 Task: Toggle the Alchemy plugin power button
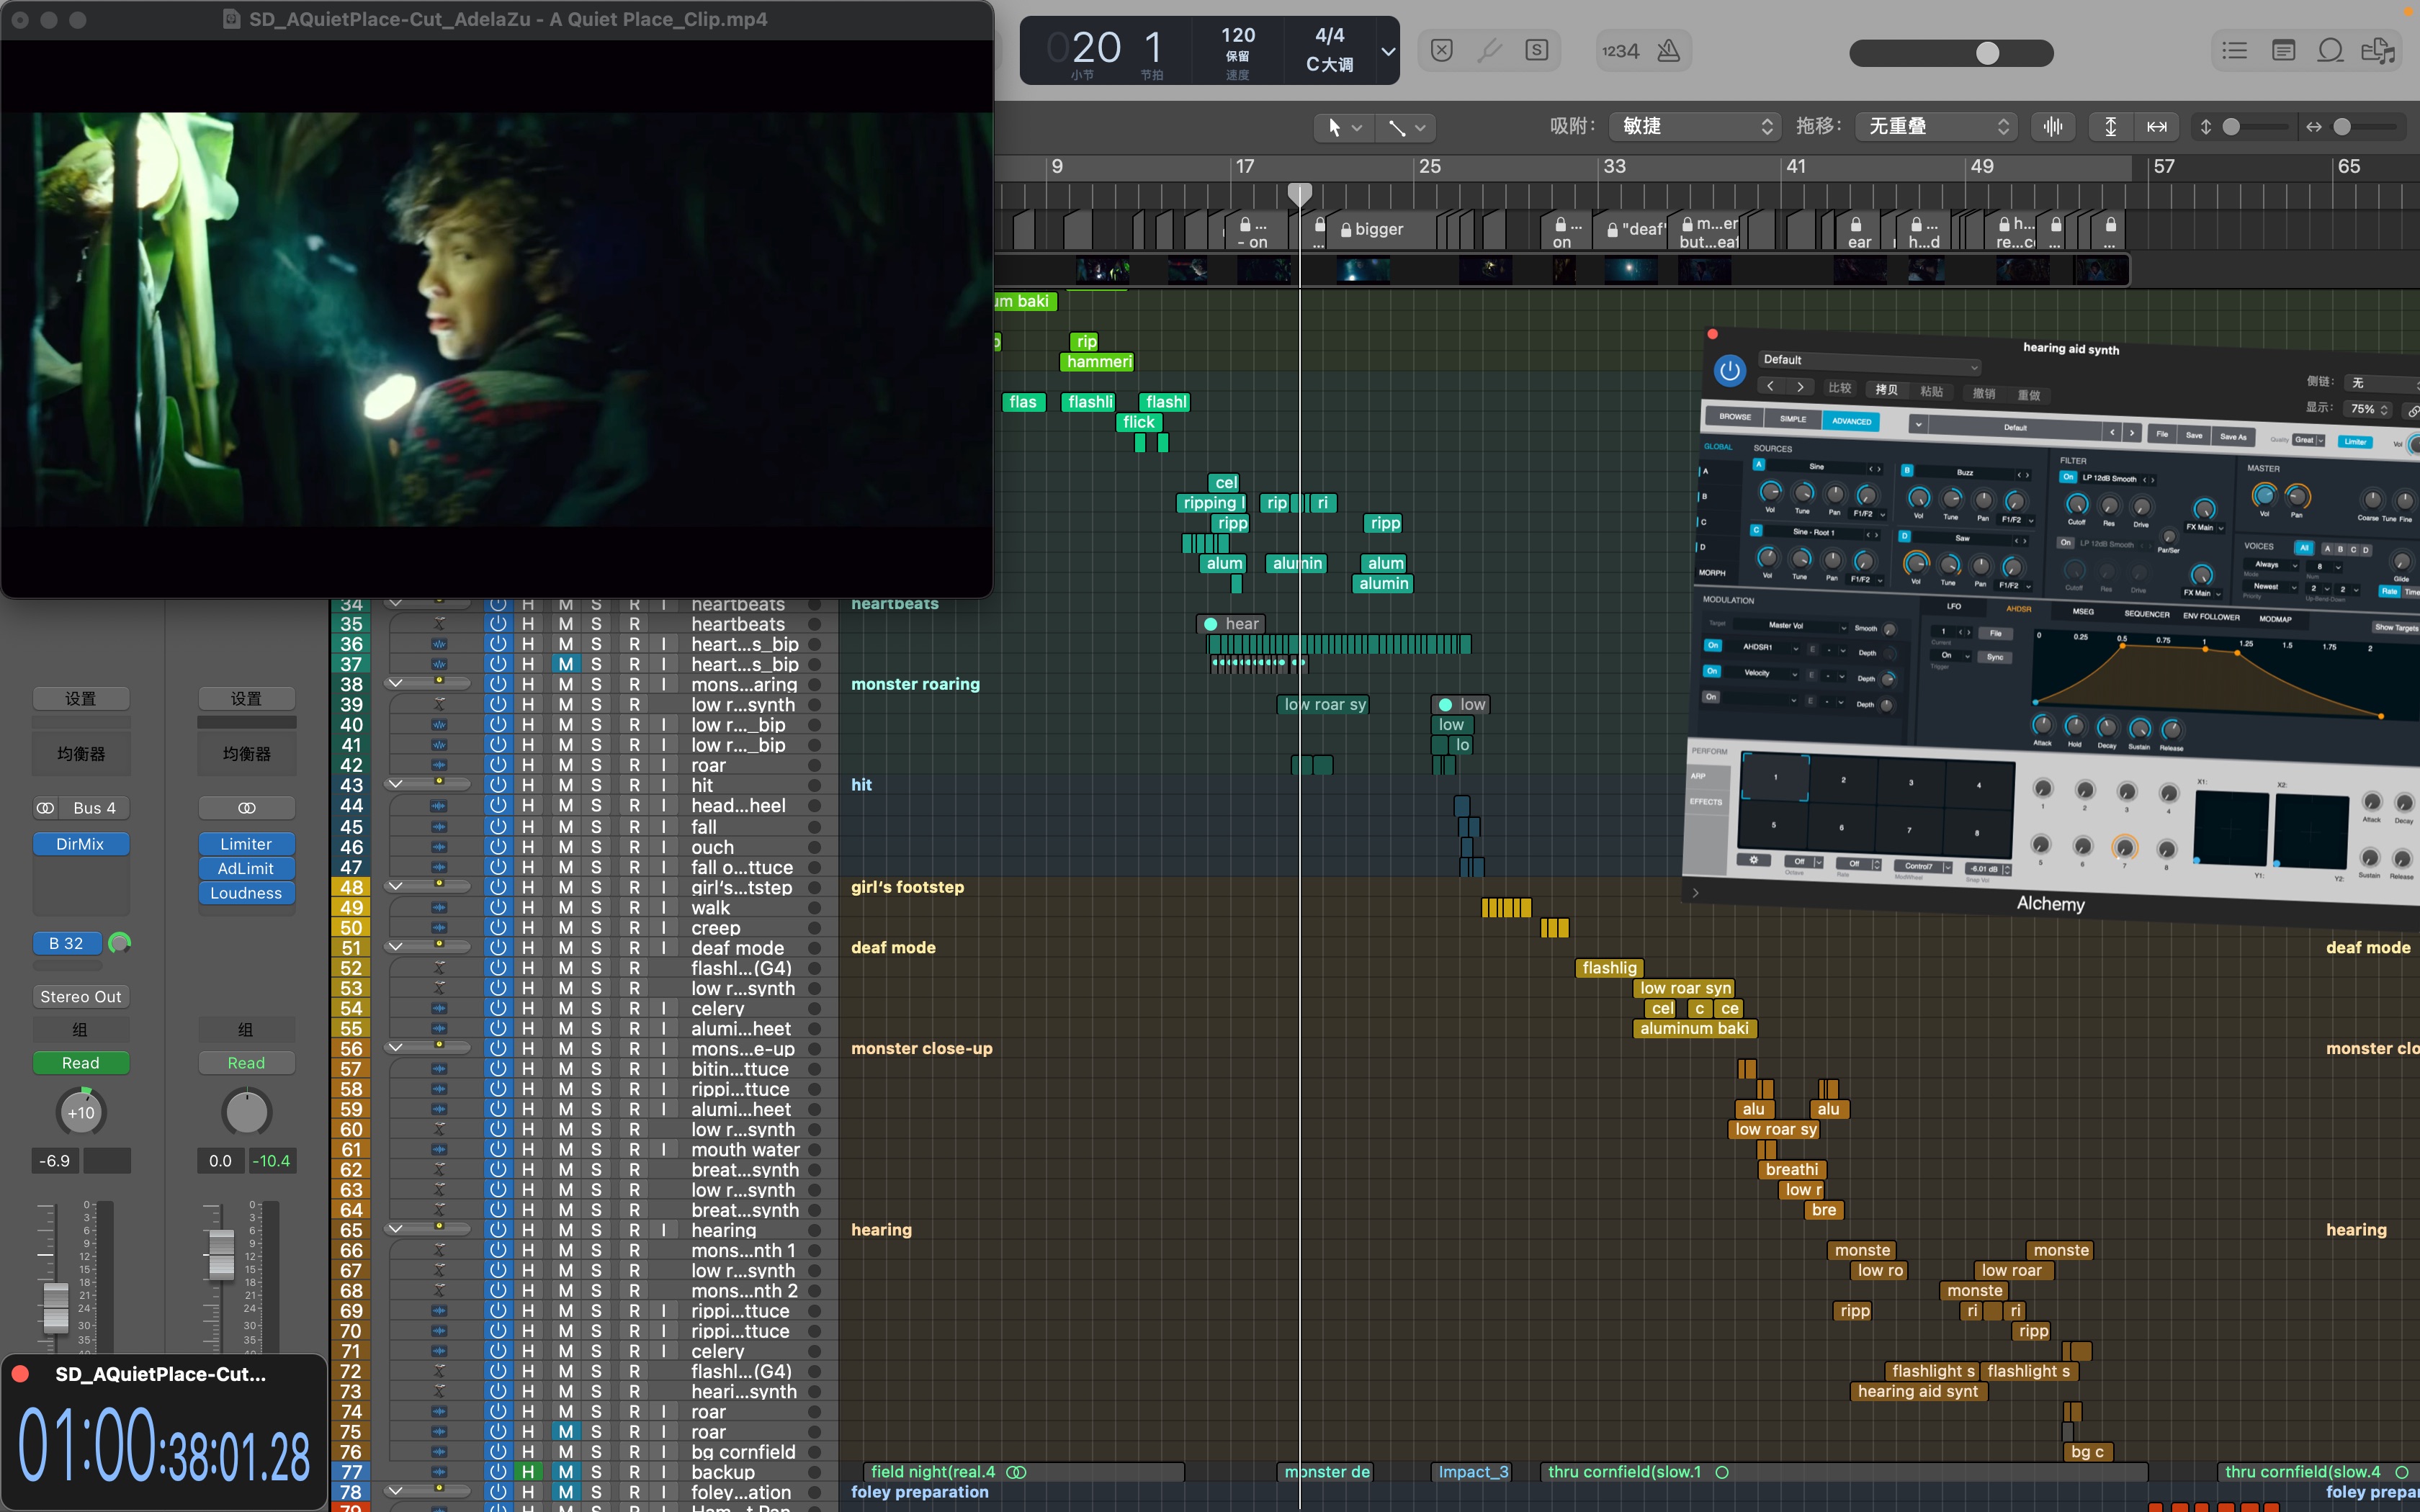click(1729, 370)
